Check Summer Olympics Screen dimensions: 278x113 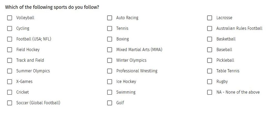(x=9, y=71)
